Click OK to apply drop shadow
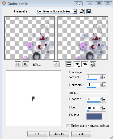This screenshot has height=139, width=113. [x=37, y=134]
